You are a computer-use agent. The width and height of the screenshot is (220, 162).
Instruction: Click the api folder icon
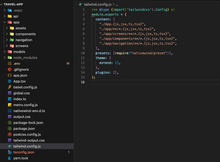coord(10,16)
